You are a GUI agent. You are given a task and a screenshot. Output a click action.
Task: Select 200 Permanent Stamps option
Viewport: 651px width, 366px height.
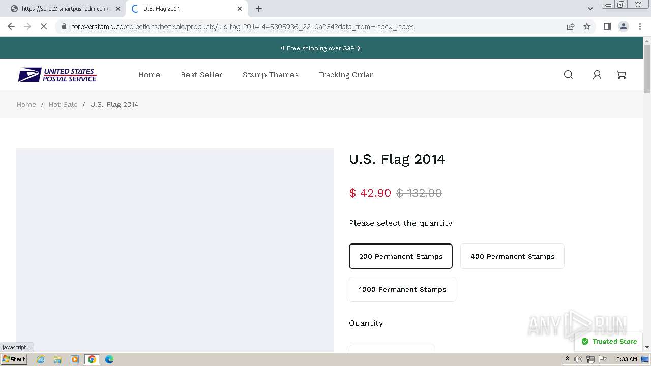pos(401,256)
